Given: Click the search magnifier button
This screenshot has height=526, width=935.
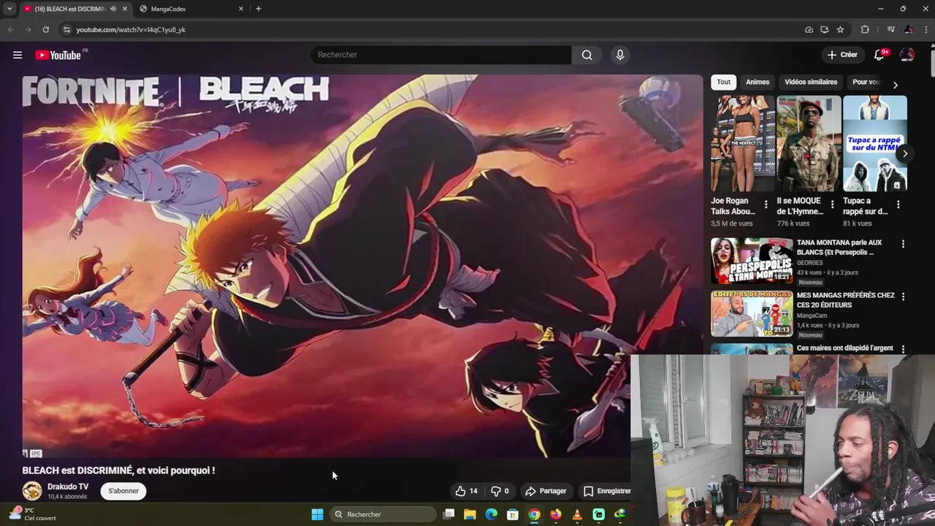Looking at the screenshot, I should pos(587,55).
